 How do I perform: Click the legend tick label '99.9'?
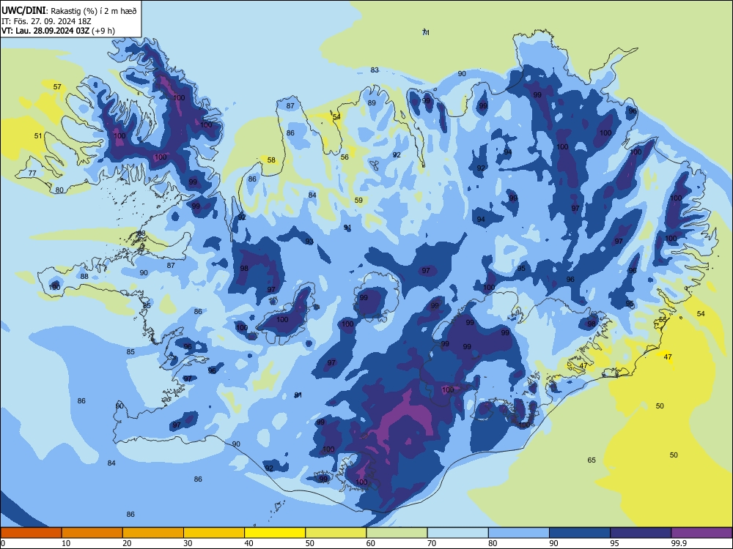click(x=679, y=543)
